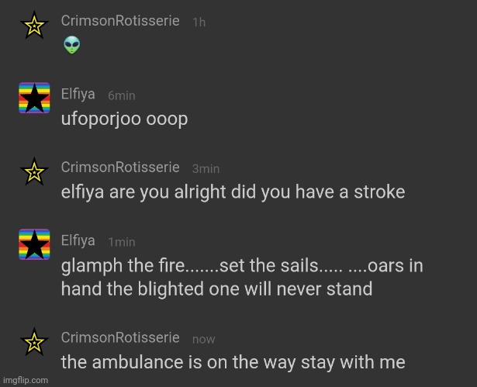The width and height of the screenshot is (477, 387).
Task: Open CrimsonRotisserie username on the 1h comment
Action: point(120,21)
